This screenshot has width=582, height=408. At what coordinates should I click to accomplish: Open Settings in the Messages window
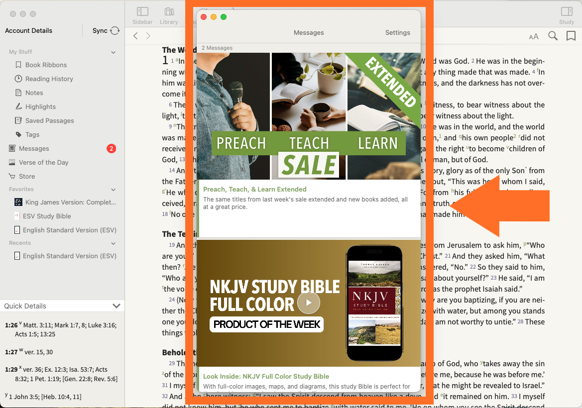pyautogui.click(x=397, y=33)
